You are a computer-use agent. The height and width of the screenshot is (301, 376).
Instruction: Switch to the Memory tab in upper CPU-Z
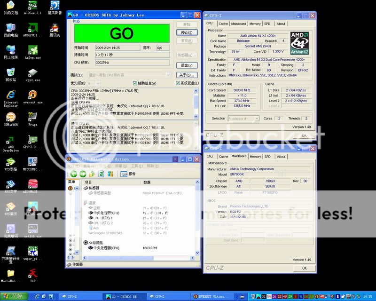pos(255,24)
